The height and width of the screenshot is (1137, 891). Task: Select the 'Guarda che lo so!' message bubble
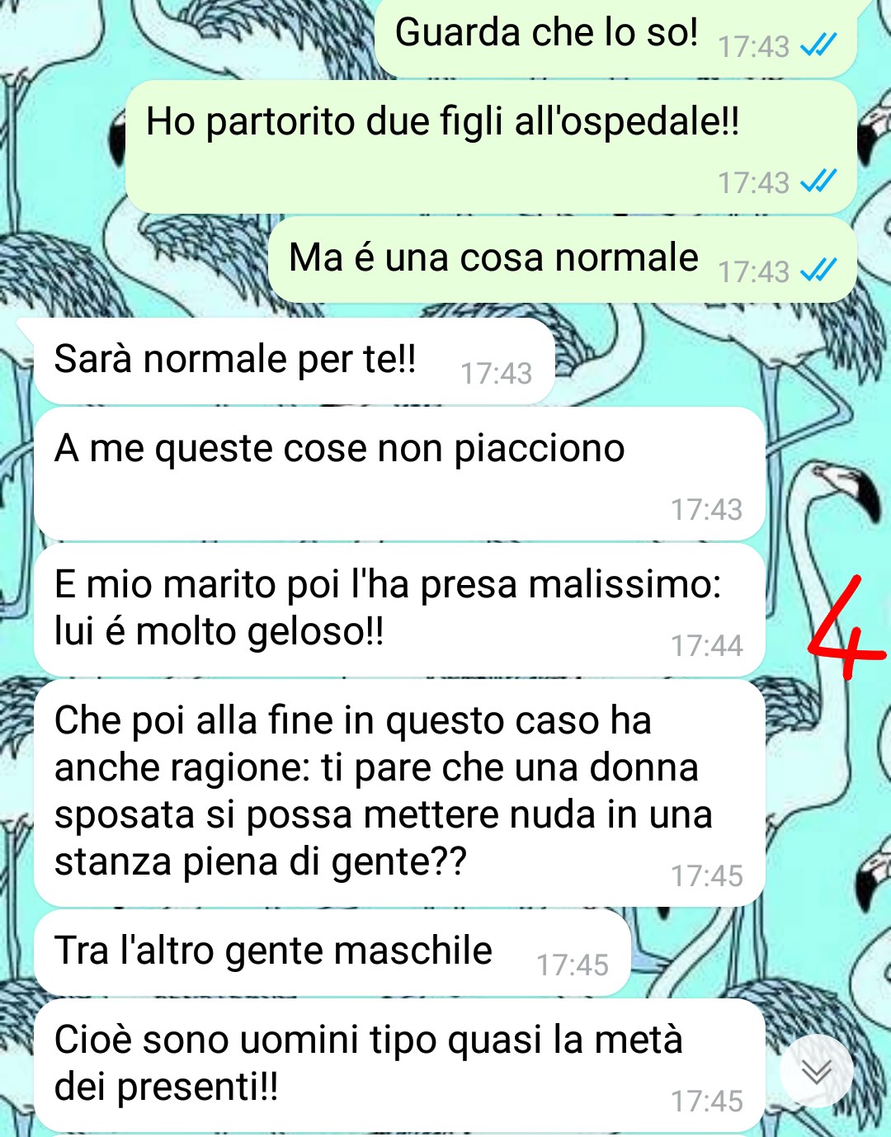[615, 37]
